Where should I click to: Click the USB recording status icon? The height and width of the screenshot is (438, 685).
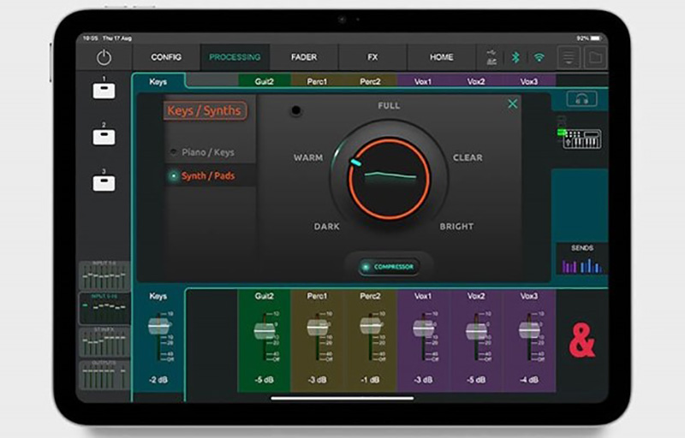pyautogui.click(x=491, y=57)
